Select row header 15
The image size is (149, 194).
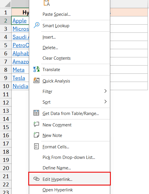coord(6,127)
